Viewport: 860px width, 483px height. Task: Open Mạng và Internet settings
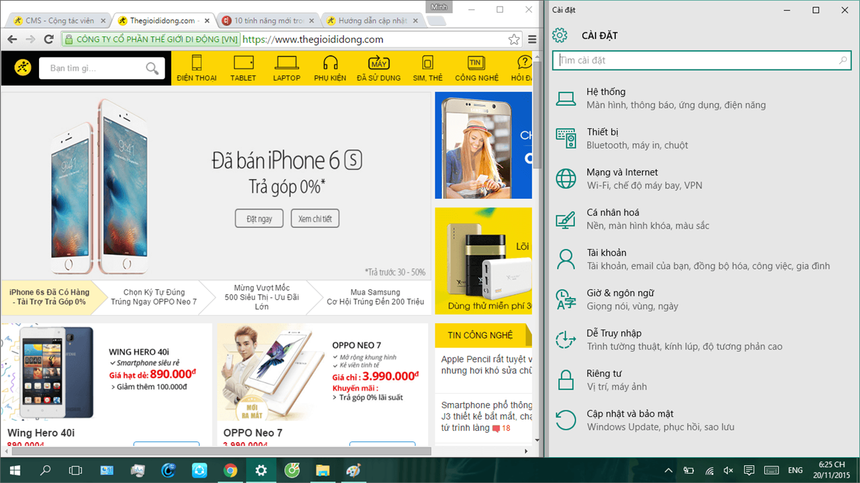point(703,179)
